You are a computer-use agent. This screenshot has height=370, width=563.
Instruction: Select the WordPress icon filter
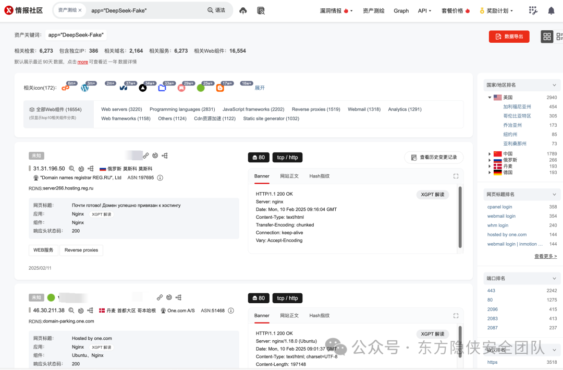pos(85,88)
